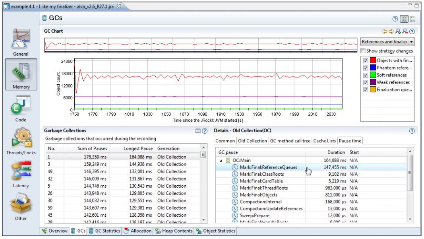The image size is (424, 239).
Task: Select the GCs bottom tab
Action: (78, 231)
